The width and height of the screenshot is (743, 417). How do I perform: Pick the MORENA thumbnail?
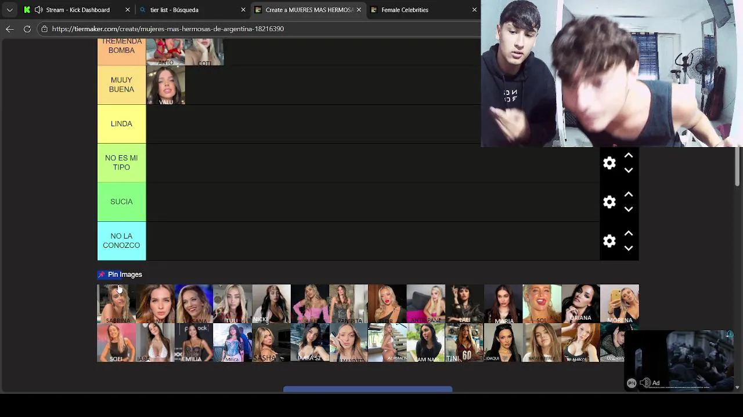pyautogui.click(x=619, y=303)
